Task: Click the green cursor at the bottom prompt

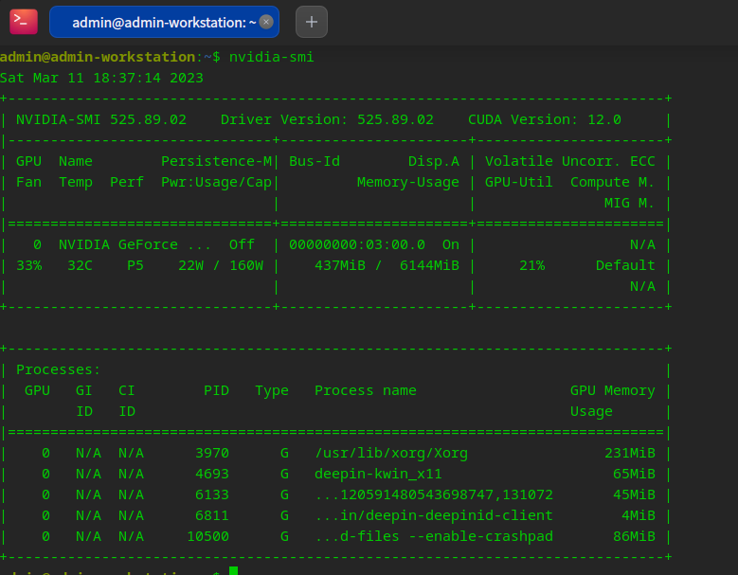Action: click(233, 571)
